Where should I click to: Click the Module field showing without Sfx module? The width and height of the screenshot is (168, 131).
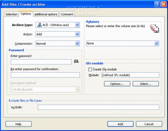tap(130, 75)
